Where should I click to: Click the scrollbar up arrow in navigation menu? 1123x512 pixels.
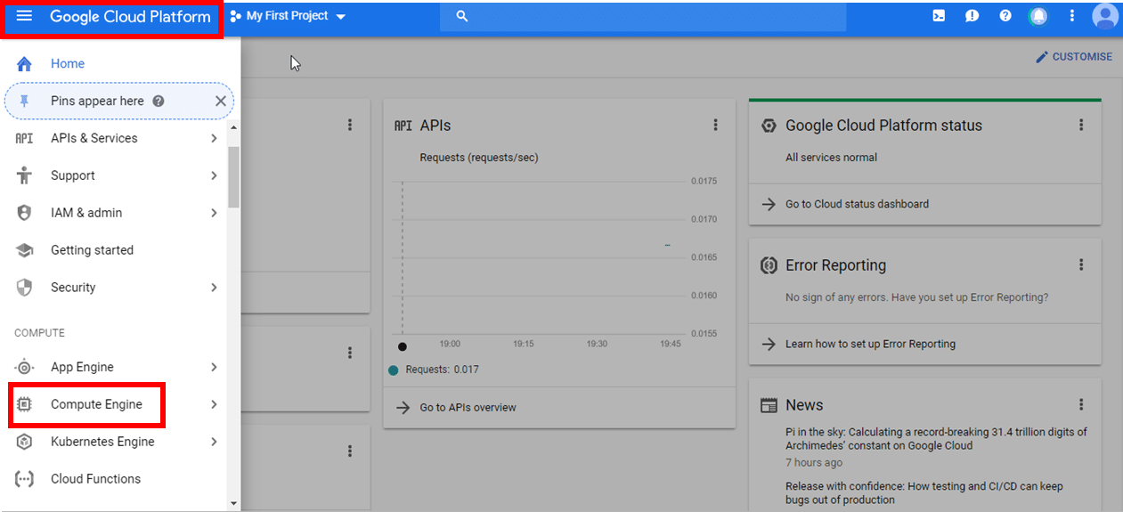coord(234,127)
